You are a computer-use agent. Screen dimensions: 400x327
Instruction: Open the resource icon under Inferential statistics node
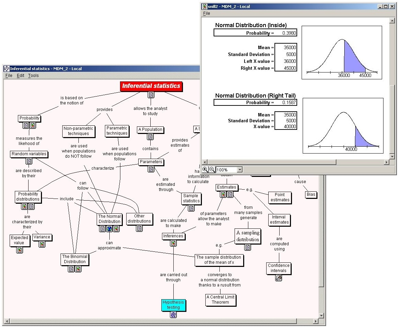[151, 95]
